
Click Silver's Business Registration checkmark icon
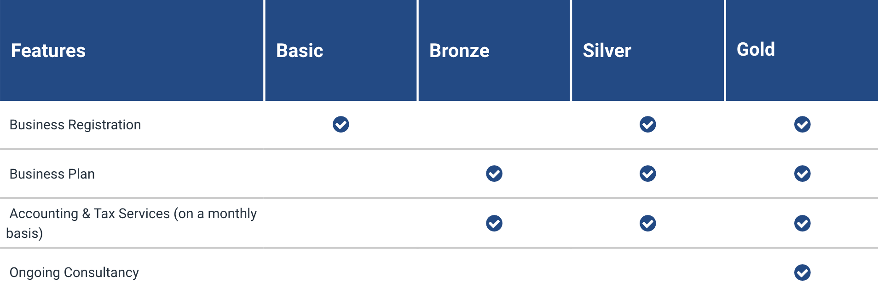[647, 124]
